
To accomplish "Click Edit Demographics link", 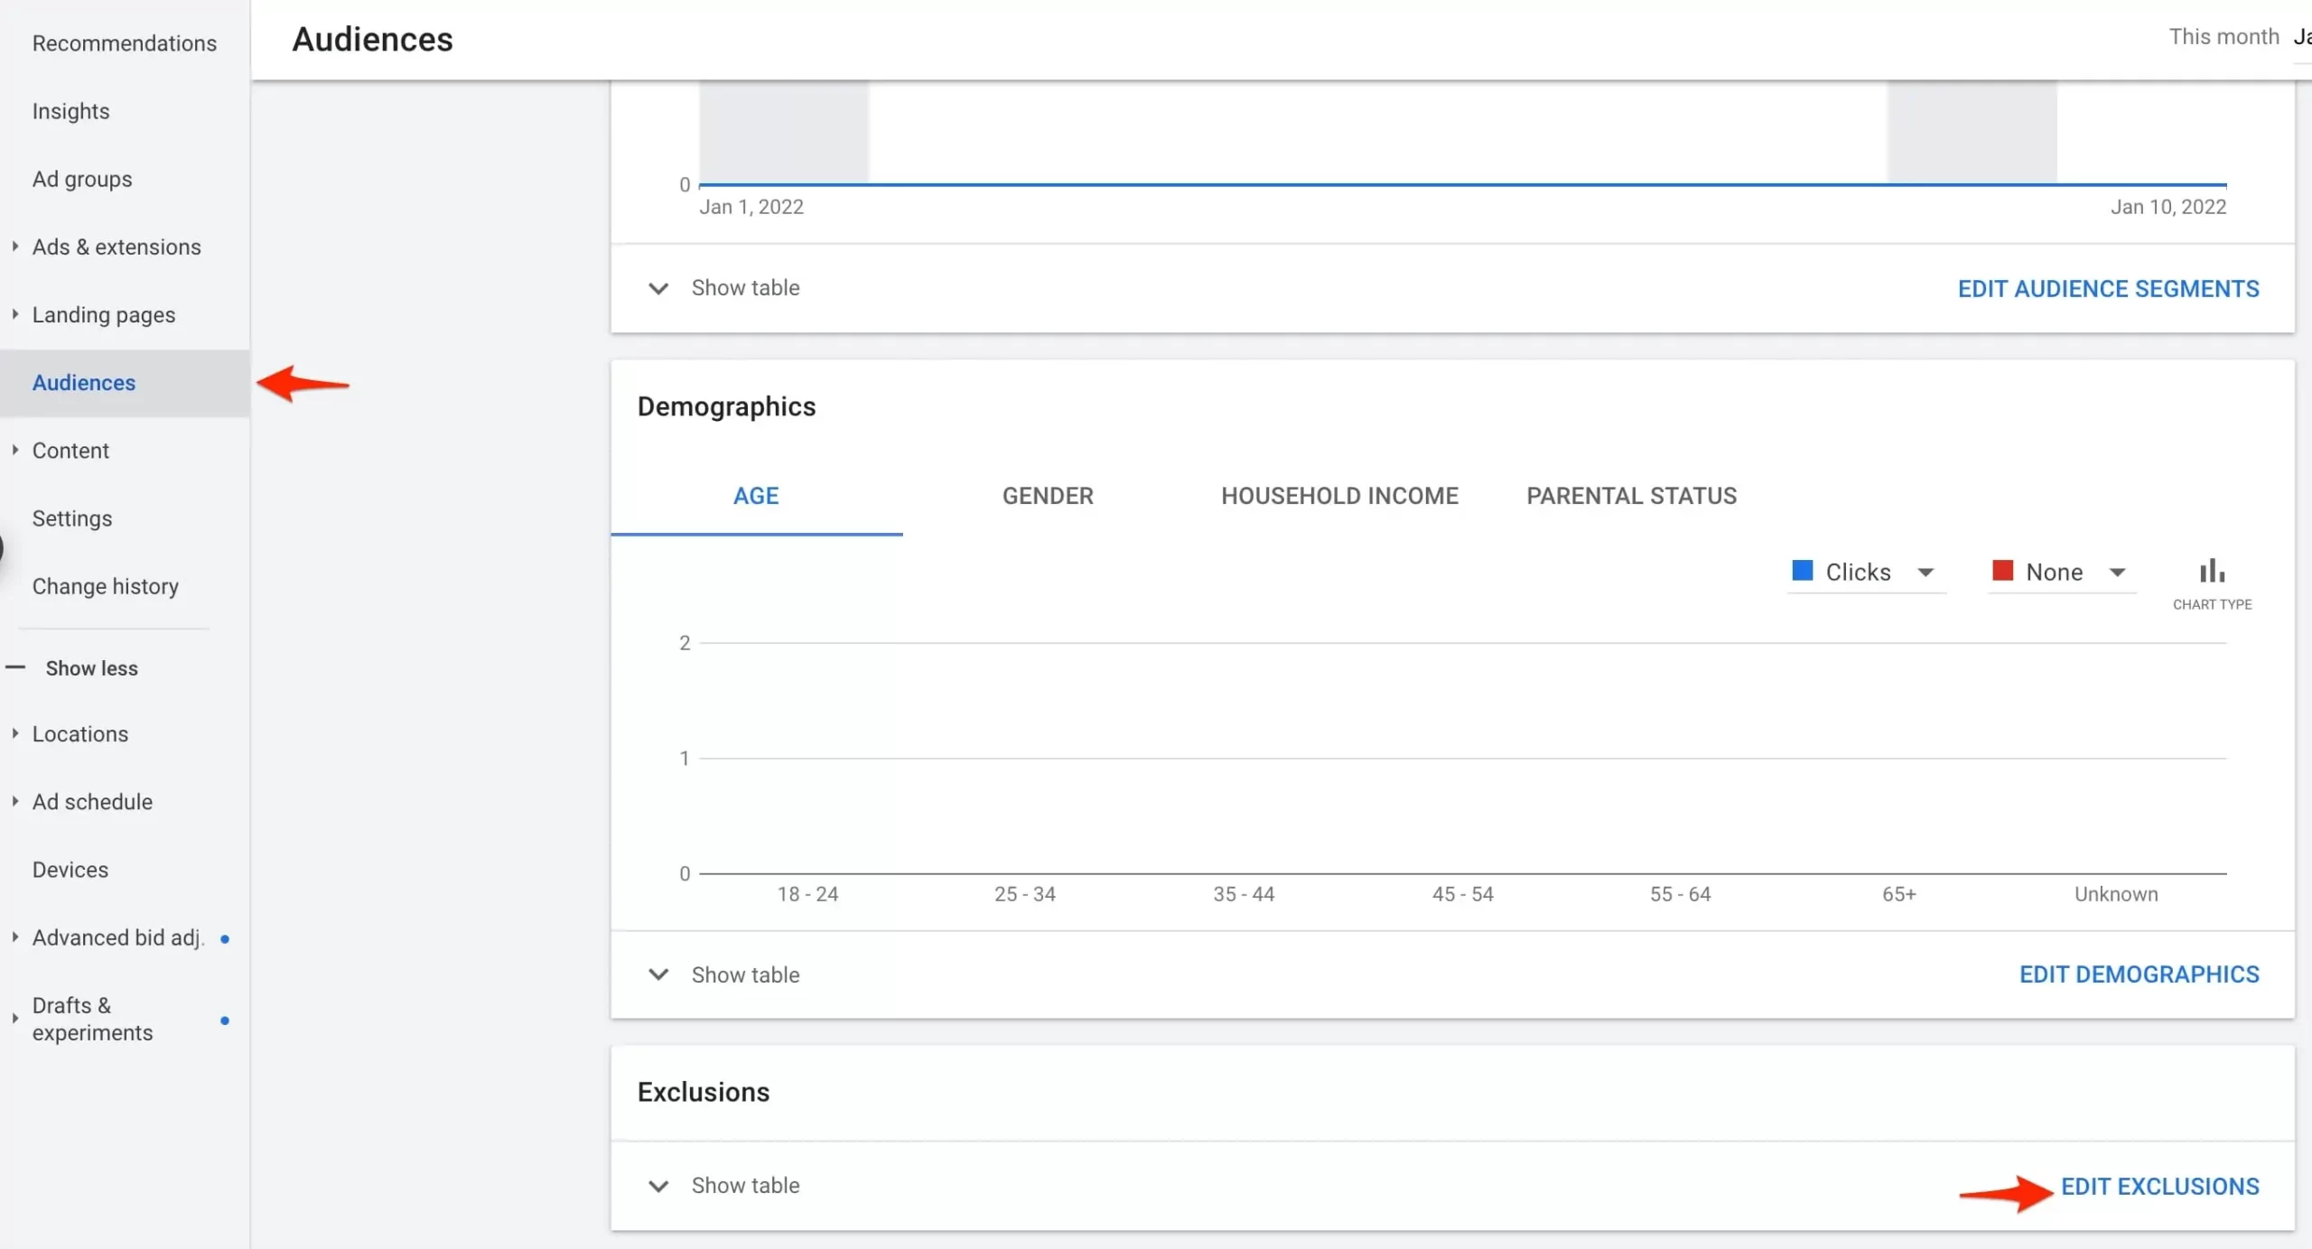I will pos(2139,974).
